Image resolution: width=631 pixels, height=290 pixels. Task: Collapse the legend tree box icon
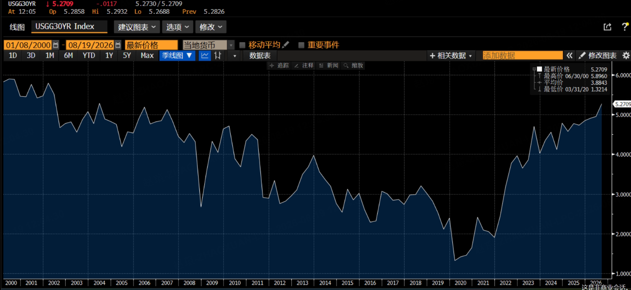click(x=534, y=69)
